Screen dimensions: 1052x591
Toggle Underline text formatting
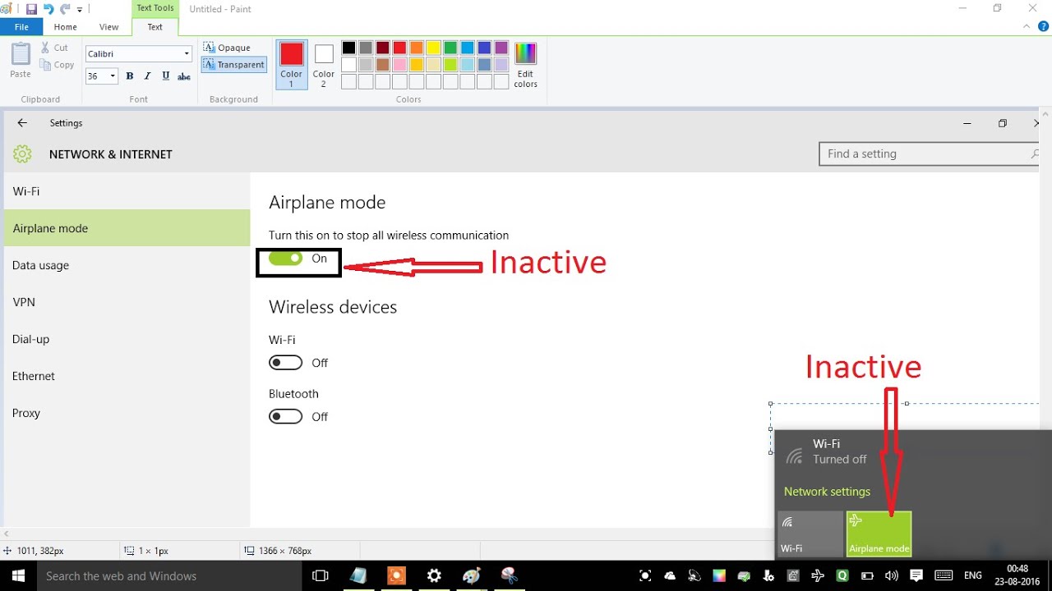coord(166,76)
